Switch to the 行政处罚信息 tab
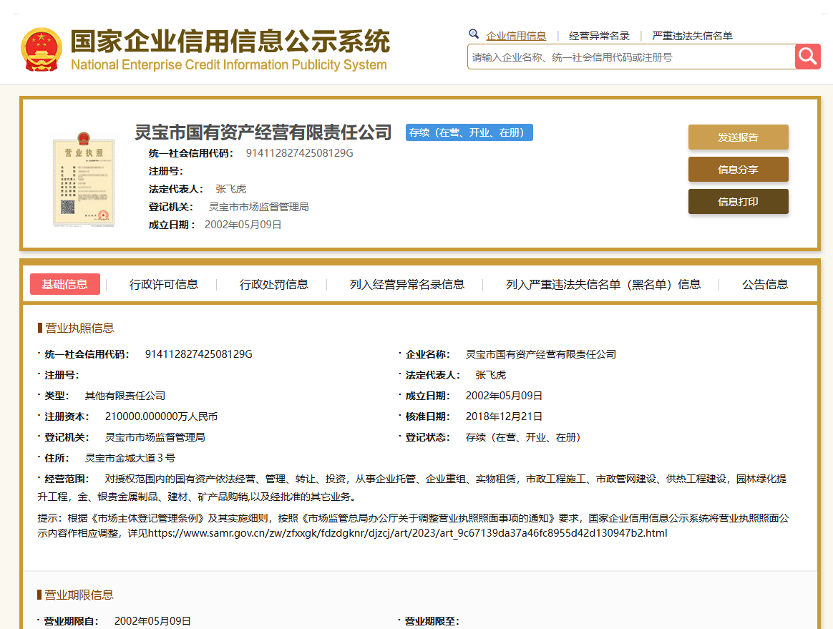This screenshot has height=629, width=833. coord(273,284)
